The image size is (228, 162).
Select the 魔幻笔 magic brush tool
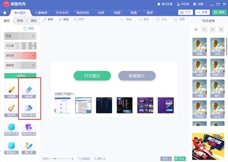click(x=29, y=146)
